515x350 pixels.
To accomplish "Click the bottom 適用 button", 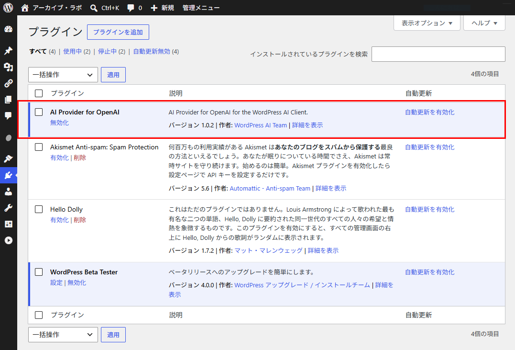I will pos(113,335).
